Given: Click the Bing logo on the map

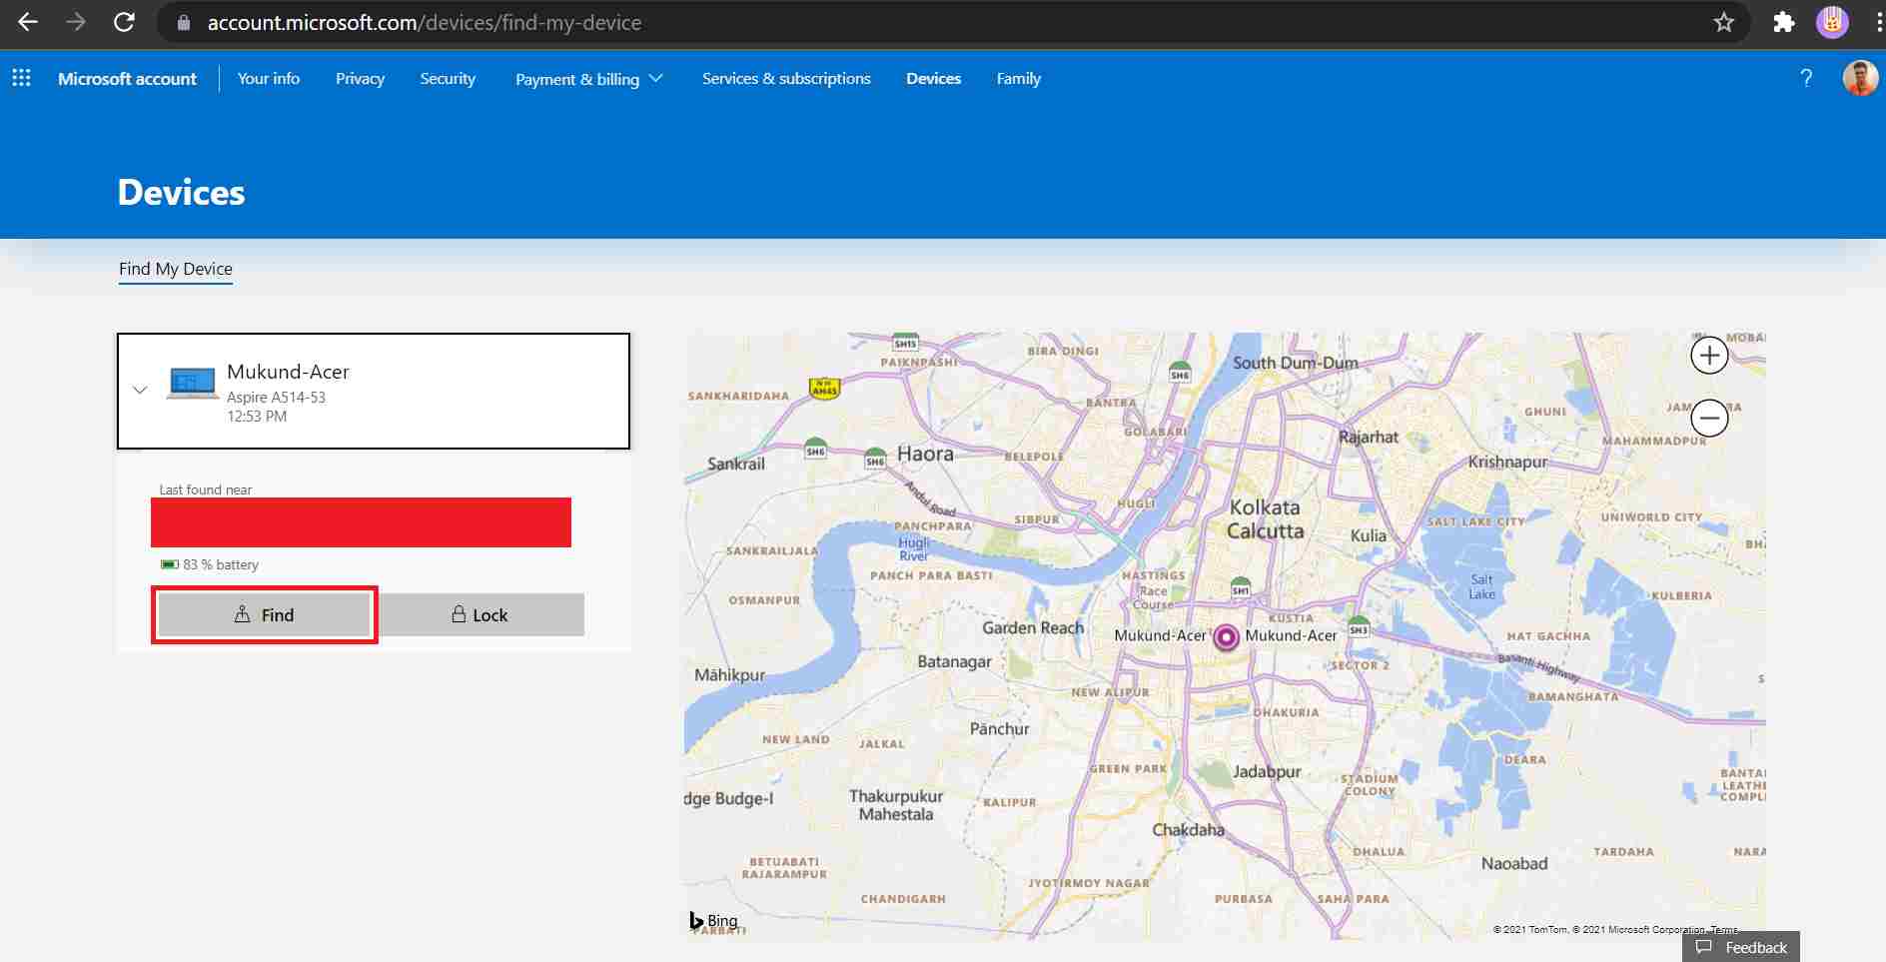Looking at the screenshot, I should click(x=713, y=920).
